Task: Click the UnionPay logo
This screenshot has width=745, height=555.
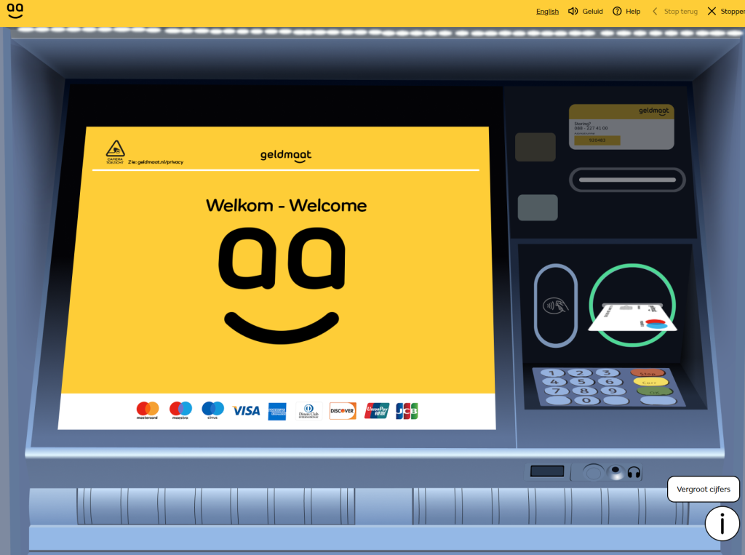Action: 377,411
